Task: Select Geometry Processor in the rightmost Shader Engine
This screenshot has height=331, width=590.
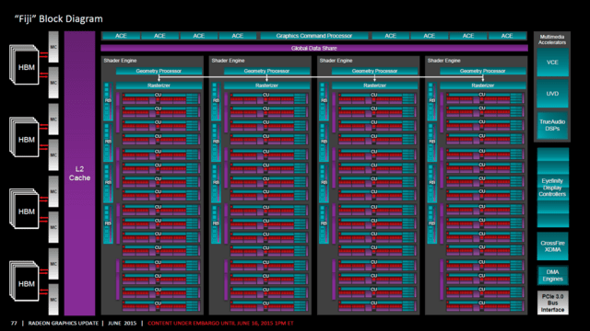Action: [483, 71]
